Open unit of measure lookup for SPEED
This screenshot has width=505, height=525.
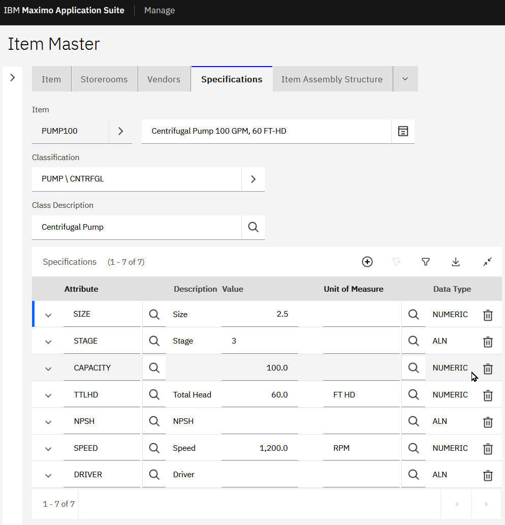[x=414, y=448]
